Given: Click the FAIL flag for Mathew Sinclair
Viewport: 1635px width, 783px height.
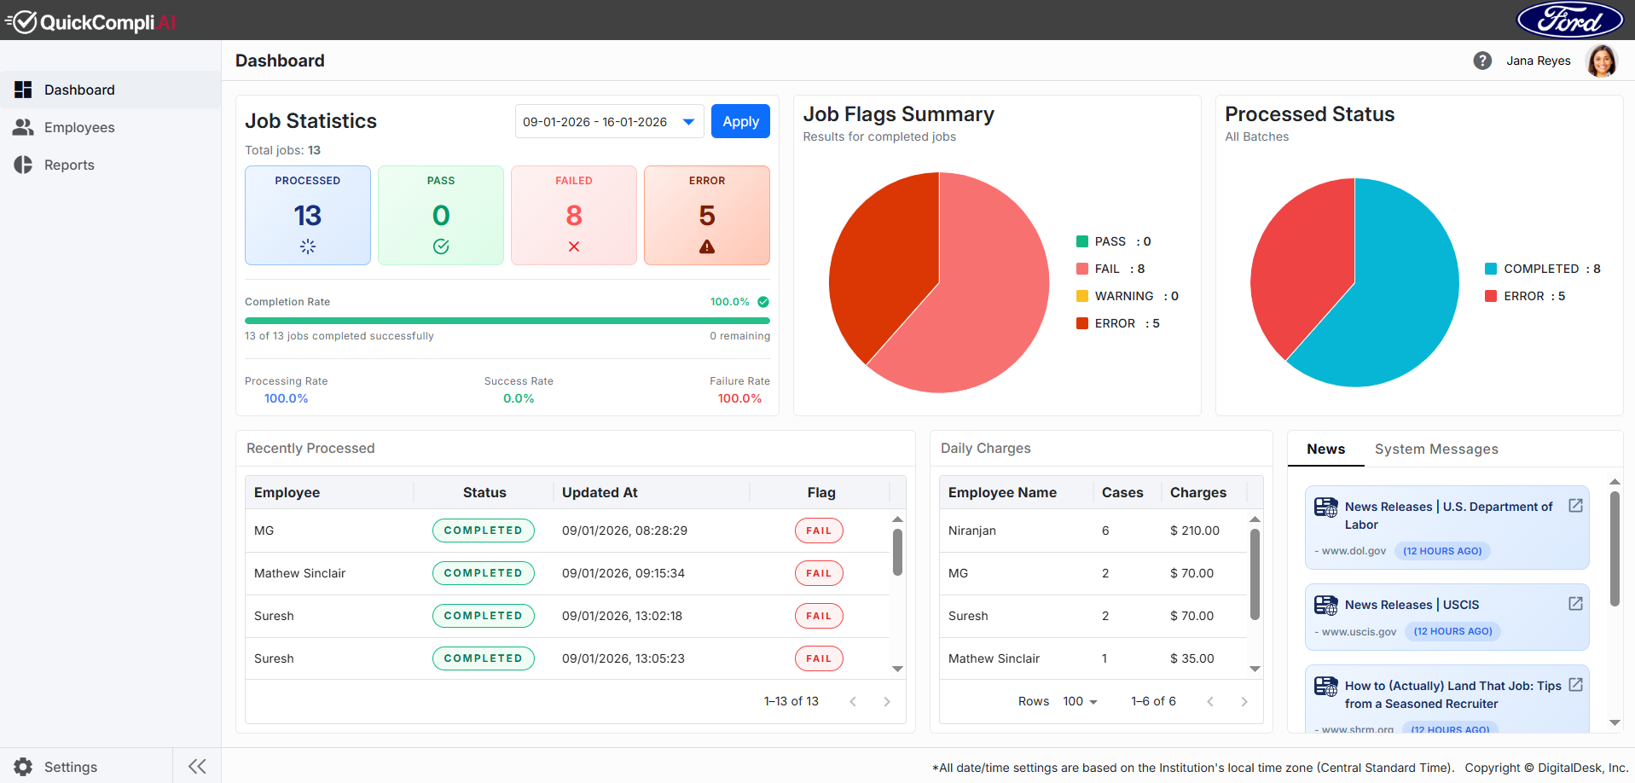Looking at the screenshot, I should point(819,573).
